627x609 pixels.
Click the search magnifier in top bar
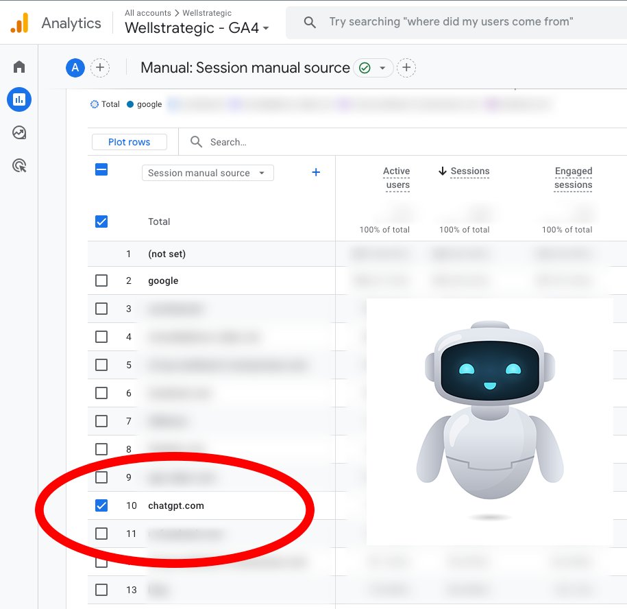point(310,22)
